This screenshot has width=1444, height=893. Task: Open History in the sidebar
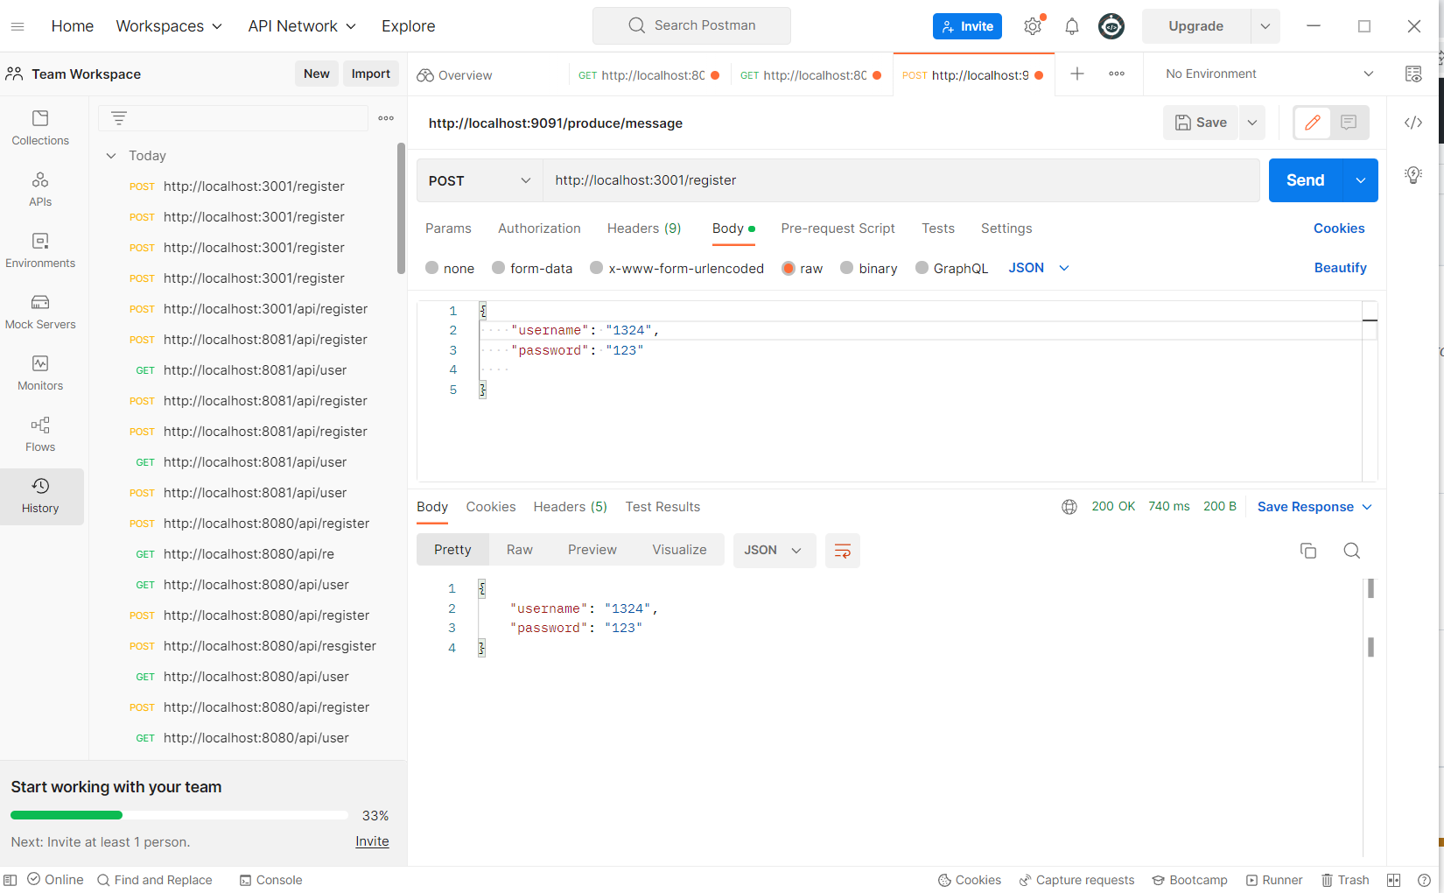pyautogui.click(x=40, y=496)
